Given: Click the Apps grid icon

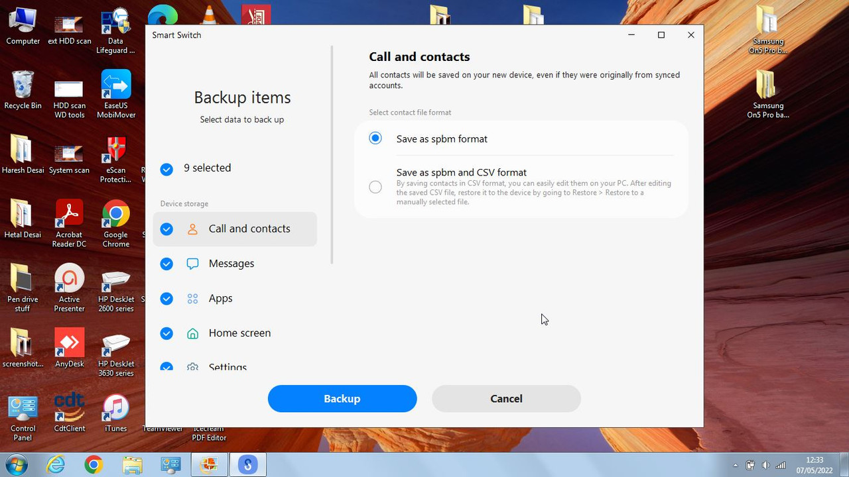Looking at the screenshot, I should click(x=192, y=299).
